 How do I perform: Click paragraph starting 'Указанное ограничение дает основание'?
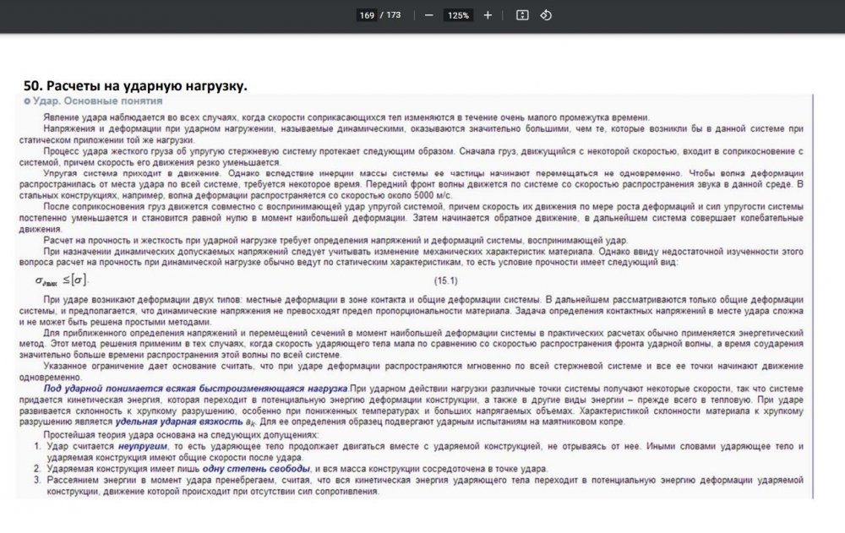coord(412,372)
